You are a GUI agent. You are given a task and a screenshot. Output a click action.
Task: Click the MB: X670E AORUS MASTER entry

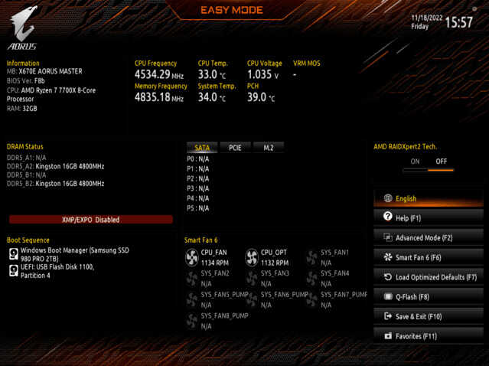pos(44,71)
